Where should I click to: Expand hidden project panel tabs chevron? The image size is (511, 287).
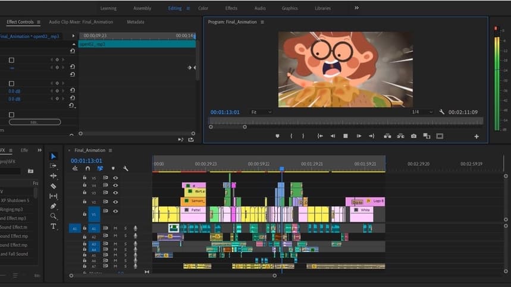click(x=39, y=150)
